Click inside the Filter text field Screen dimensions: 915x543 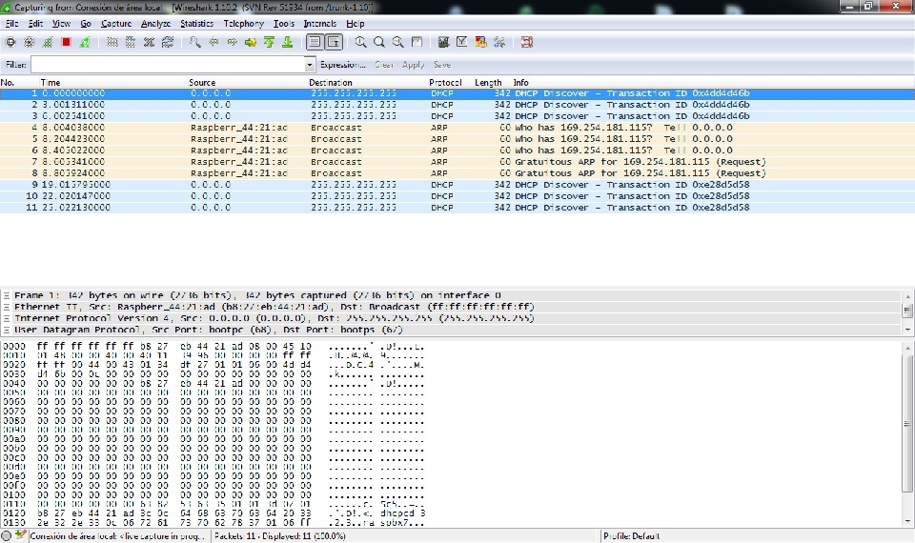pyautogui.click(x=168, y=64)
